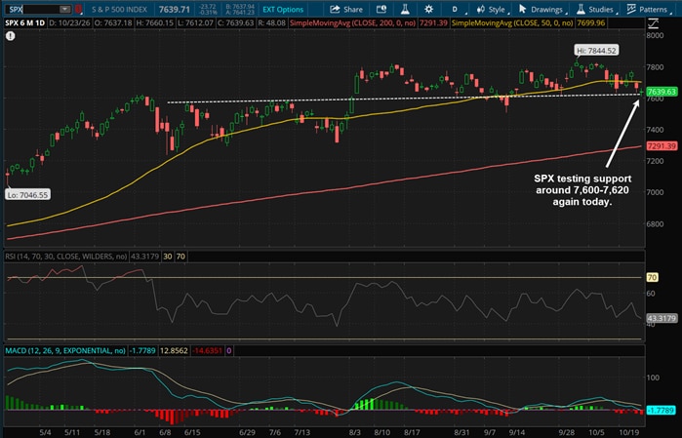Select the SimpleMovingAvg 200 study label
This screenshot has width=682, height=438.
coord(353,22)
